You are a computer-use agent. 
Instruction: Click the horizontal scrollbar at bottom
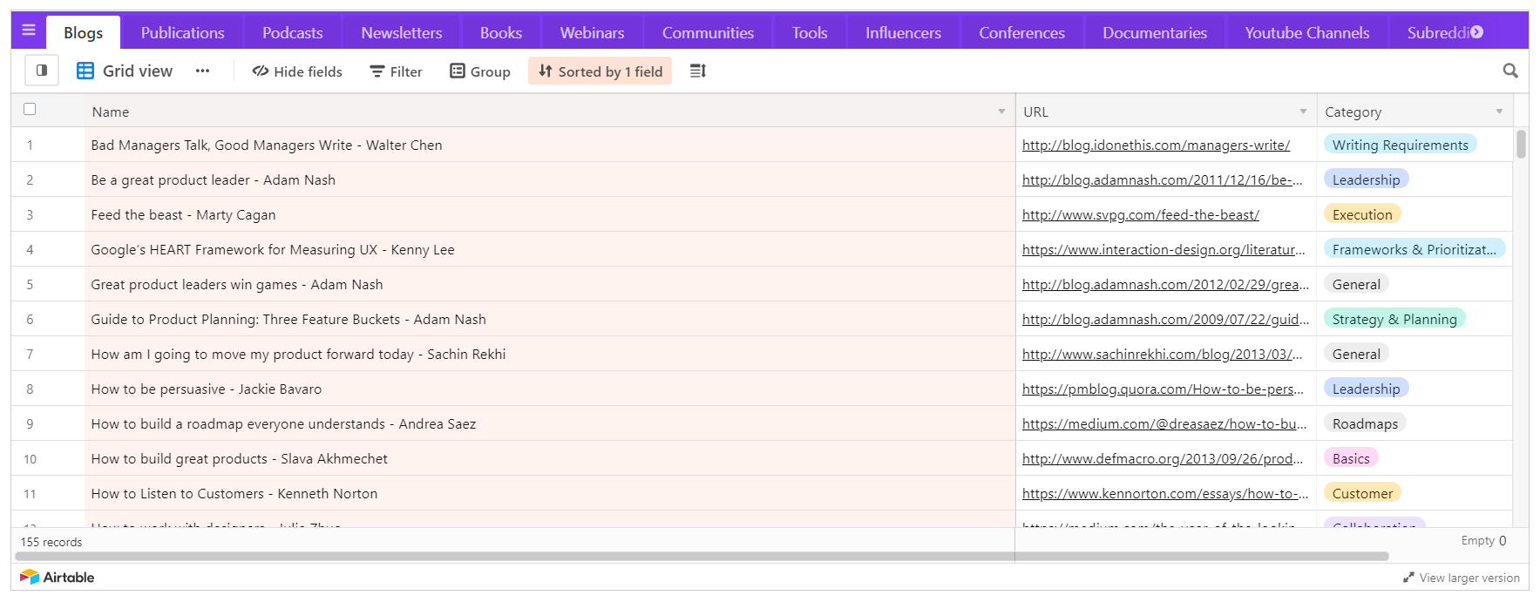tap(702, 556)
